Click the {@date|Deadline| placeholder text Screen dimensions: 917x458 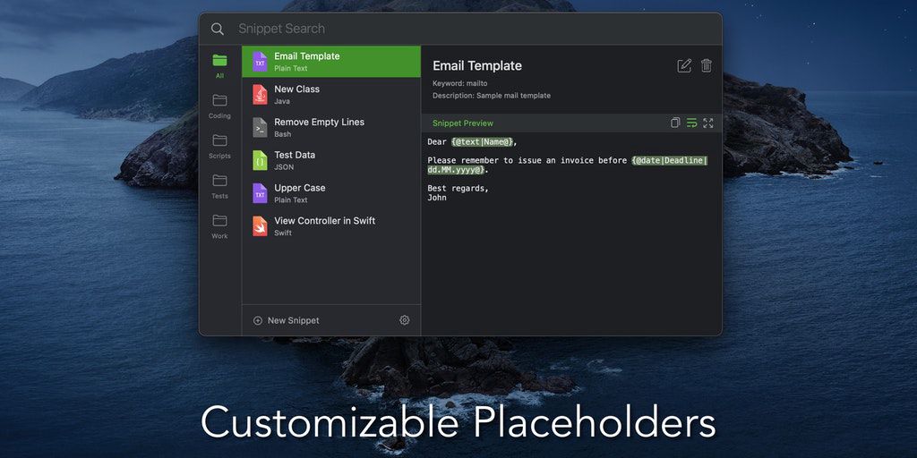point(670,161)
